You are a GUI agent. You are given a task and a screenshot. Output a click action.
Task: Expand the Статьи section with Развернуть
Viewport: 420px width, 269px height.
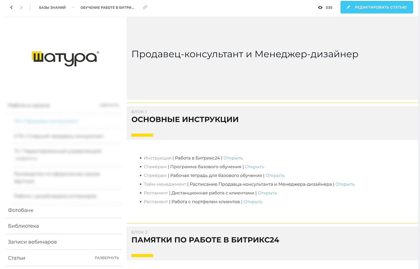[107, 258]
